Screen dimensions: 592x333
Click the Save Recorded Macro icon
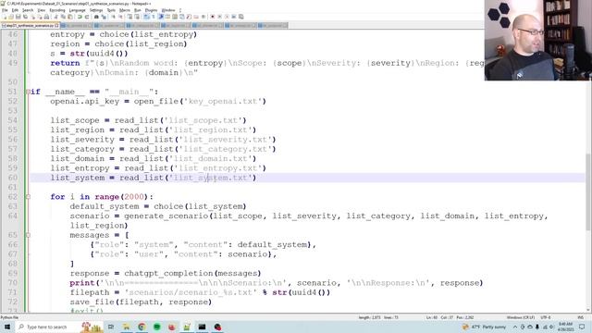coord(240,17)
